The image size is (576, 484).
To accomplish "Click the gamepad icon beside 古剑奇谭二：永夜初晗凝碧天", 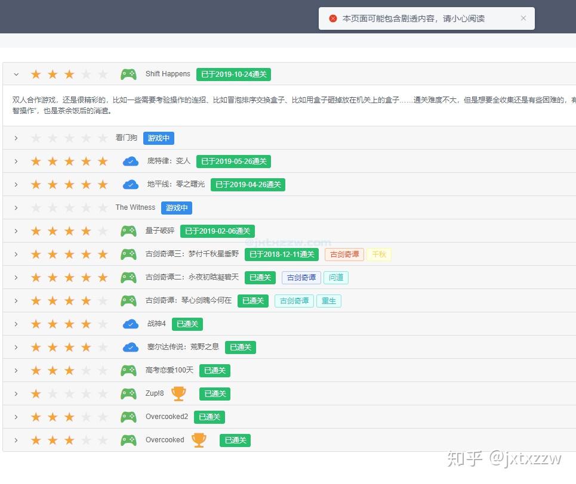I will (x=128, y=277).
